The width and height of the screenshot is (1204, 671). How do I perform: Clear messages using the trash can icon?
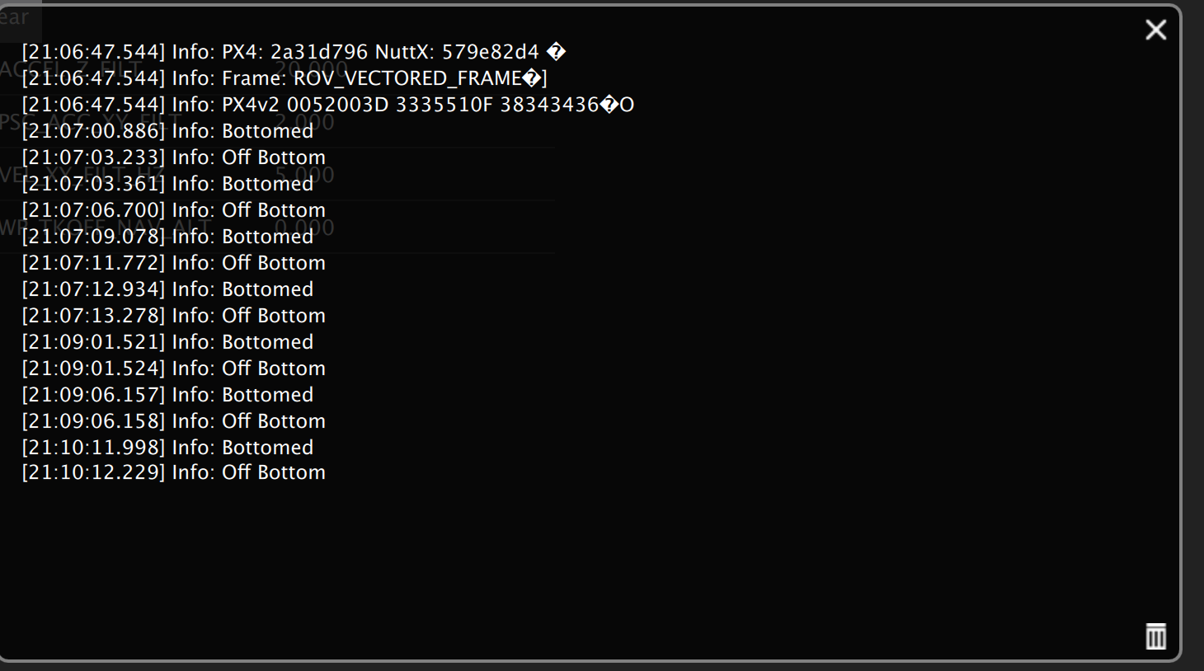[1155, 636]
